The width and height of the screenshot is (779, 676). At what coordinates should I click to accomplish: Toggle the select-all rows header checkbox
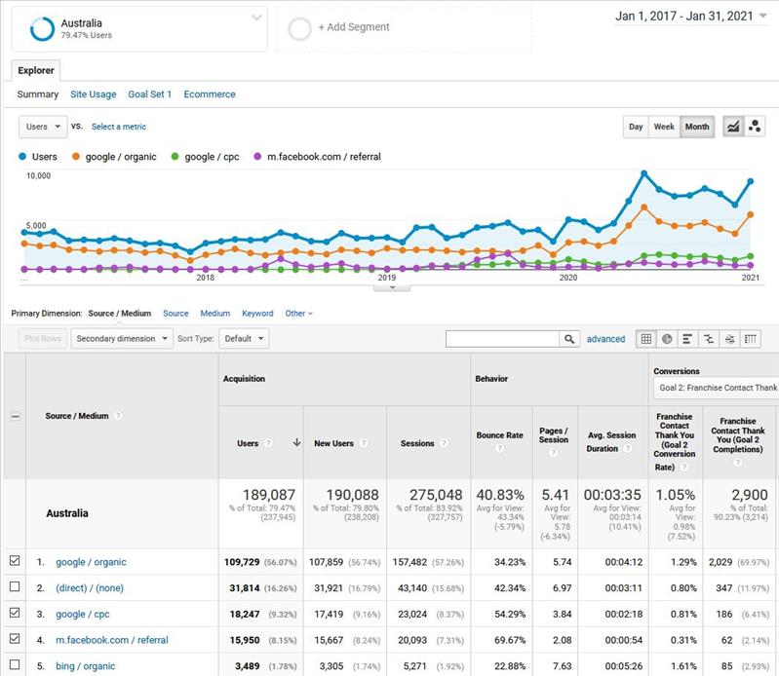point(15,417)
